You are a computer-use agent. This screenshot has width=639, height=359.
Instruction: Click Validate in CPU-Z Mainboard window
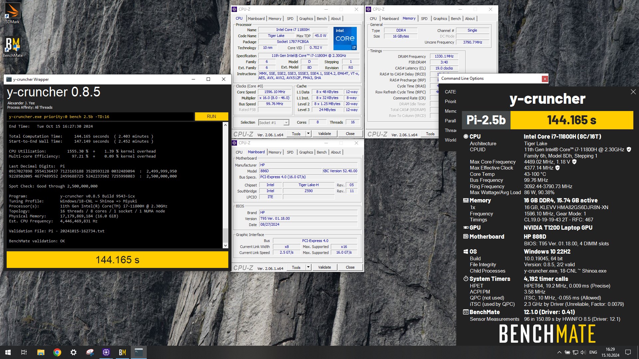tap(324, 267)
